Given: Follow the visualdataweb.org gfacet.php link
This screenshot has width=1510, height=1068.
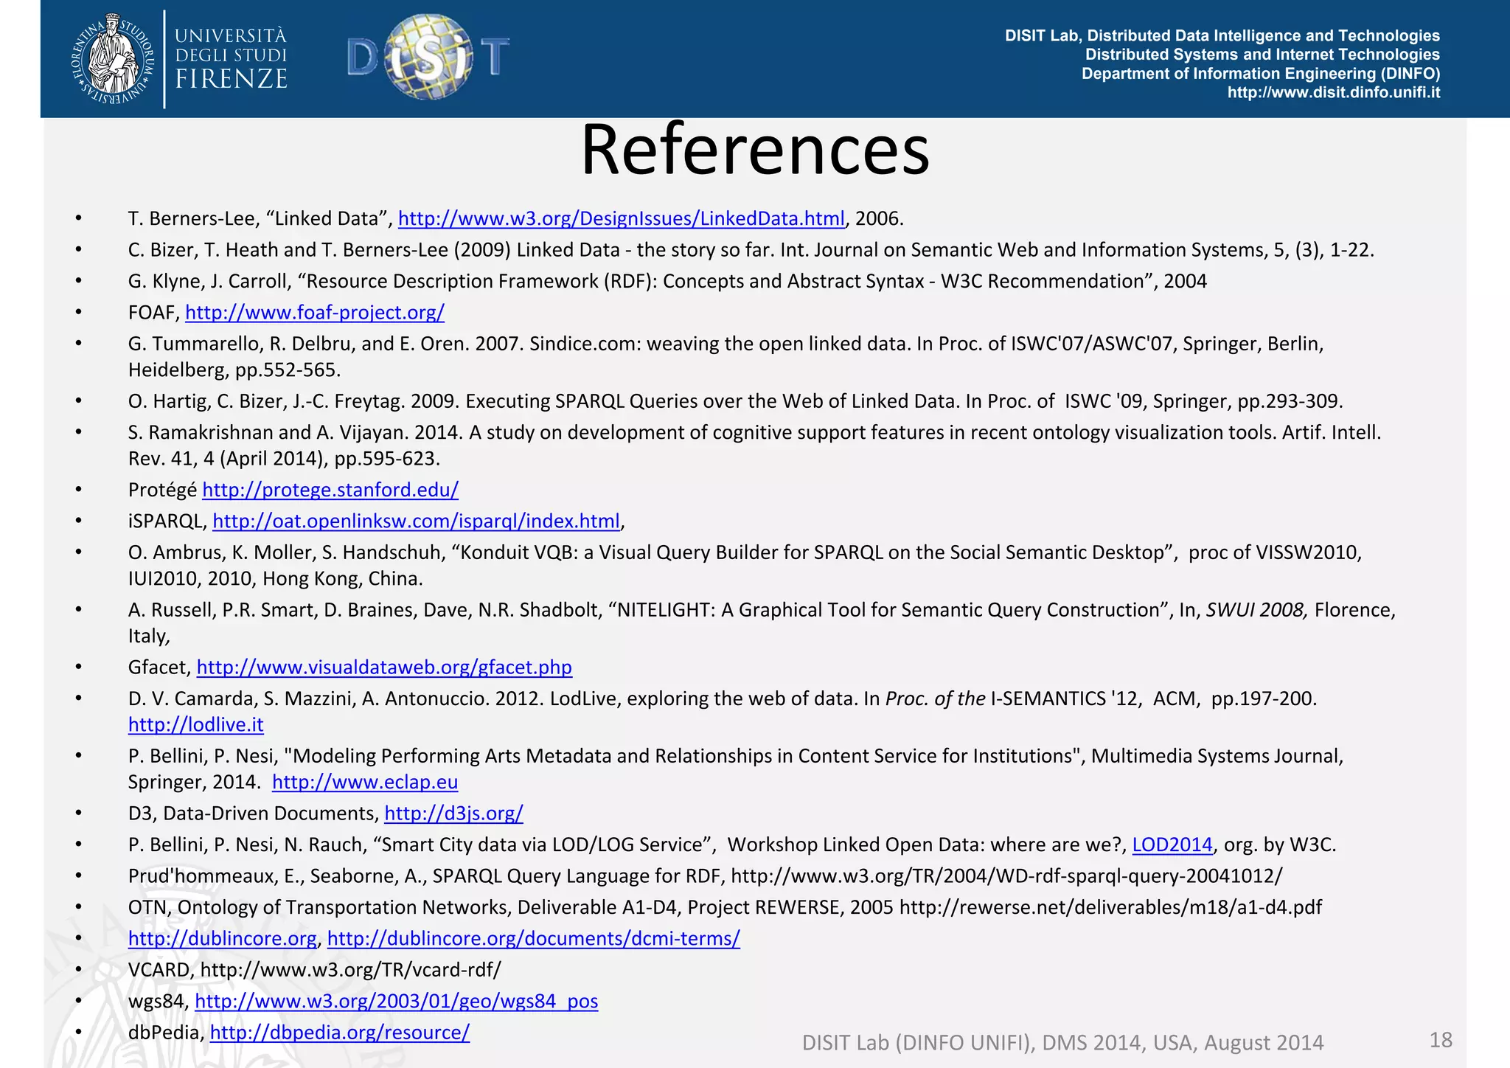Looking at the screenshot, I should coord(384,667).
